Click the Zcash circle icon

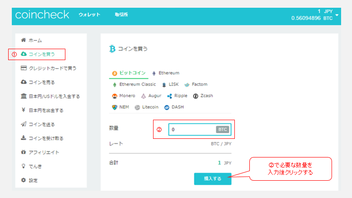pyautogui.click(x=196, y=96)
